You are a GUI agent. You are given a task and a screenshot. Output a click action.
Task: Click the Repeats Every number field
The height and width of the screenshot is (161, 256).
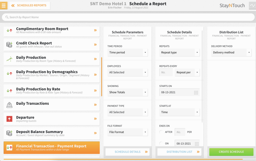(166, 72)
